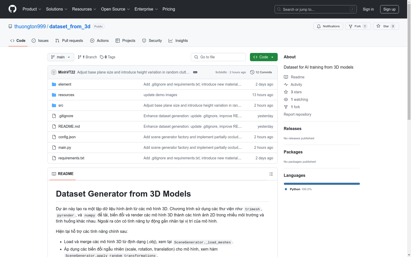
Task: Open the Packages section heading
Action: pyautogui.click(x=293, y=152)
